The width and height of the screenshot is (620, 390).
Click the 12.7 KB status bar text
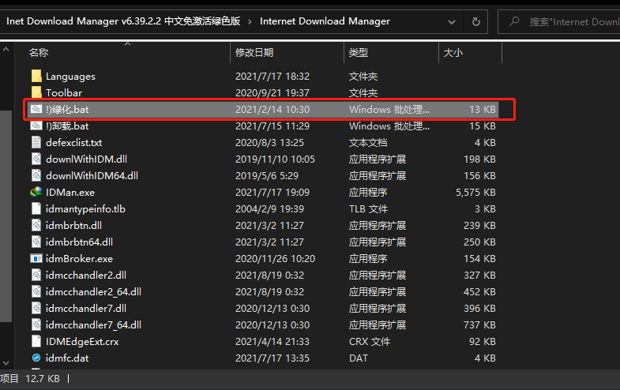pos(43,378)
